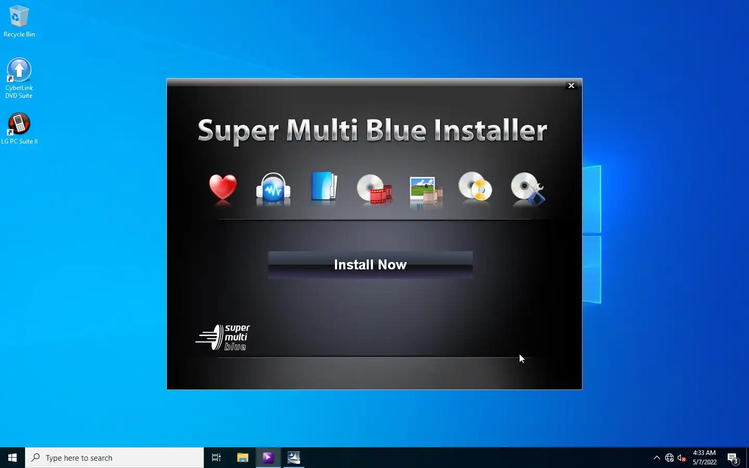The height and width of the screenshot is (468, 749).
Task: Open Task View on the taskbar
Action: 216,458
